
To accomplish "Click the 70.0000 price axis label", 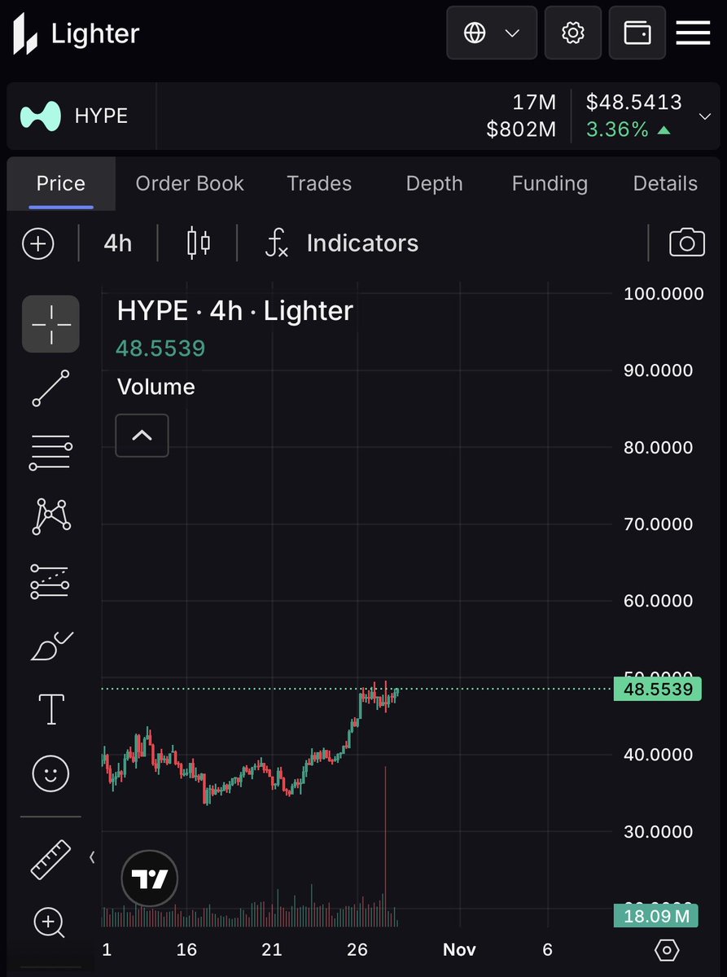I will [659, 524].
